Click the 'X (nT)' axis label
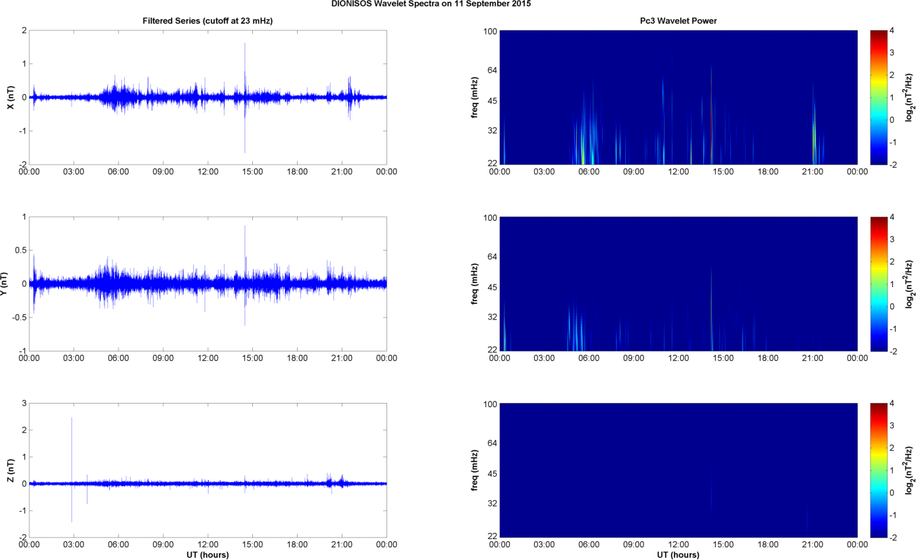The image size is (916, 560). point(10,98)
